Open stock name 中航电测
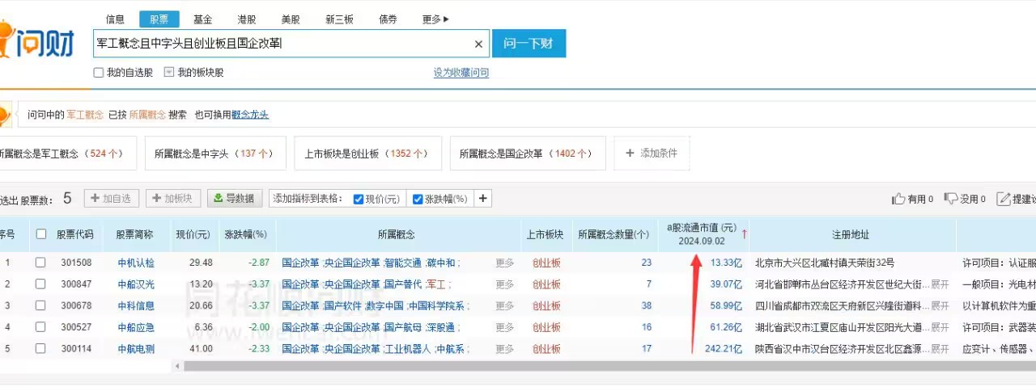This screenshot has width=1036, height=391. (x=135, y=349)
